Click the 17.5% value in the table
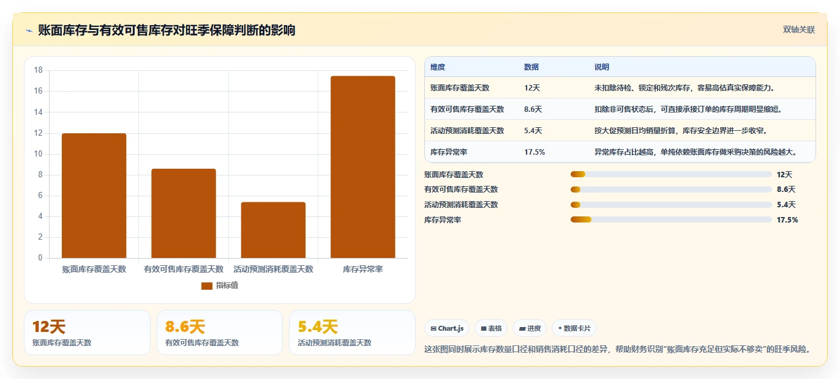Image resolution: width=840 pixels, height=379 pixels. [534, 152]
